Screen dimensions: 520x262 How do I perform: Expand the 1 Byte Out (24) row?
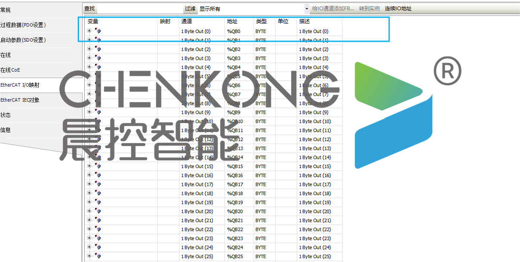coord(89,247)
